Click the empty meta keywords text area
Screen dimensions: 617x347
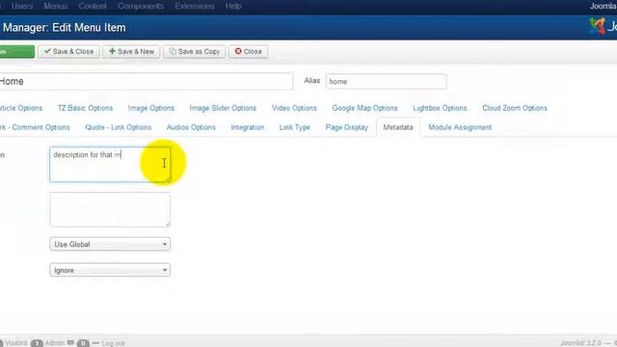coord(110,209)
